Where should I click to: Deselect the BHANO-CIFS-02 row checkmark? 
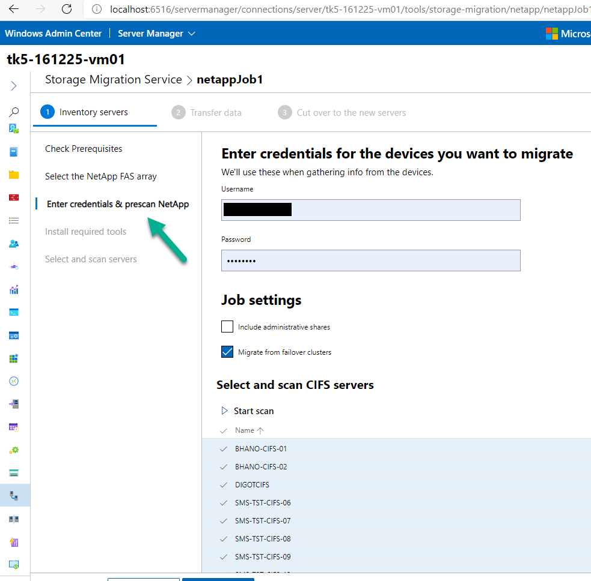[x=224, y=467]
